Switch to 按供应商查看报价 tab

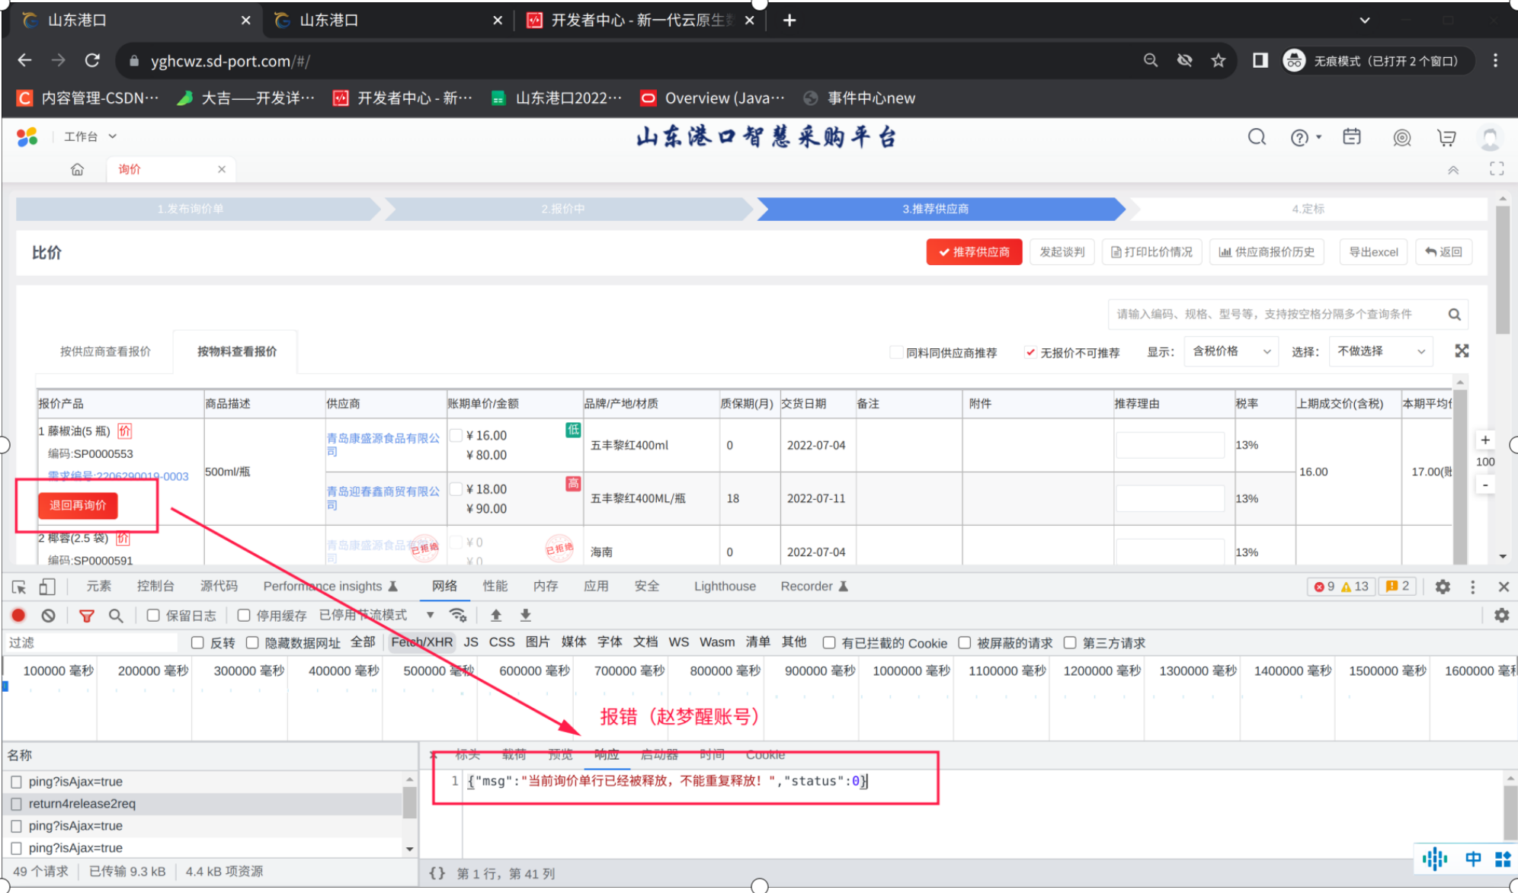click(x=105, y=351)
